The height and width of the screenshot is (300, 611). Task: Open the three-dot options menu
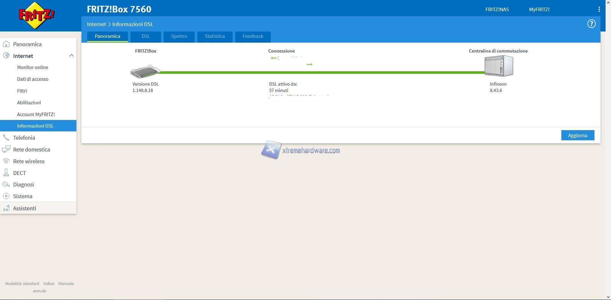[599, 10]
